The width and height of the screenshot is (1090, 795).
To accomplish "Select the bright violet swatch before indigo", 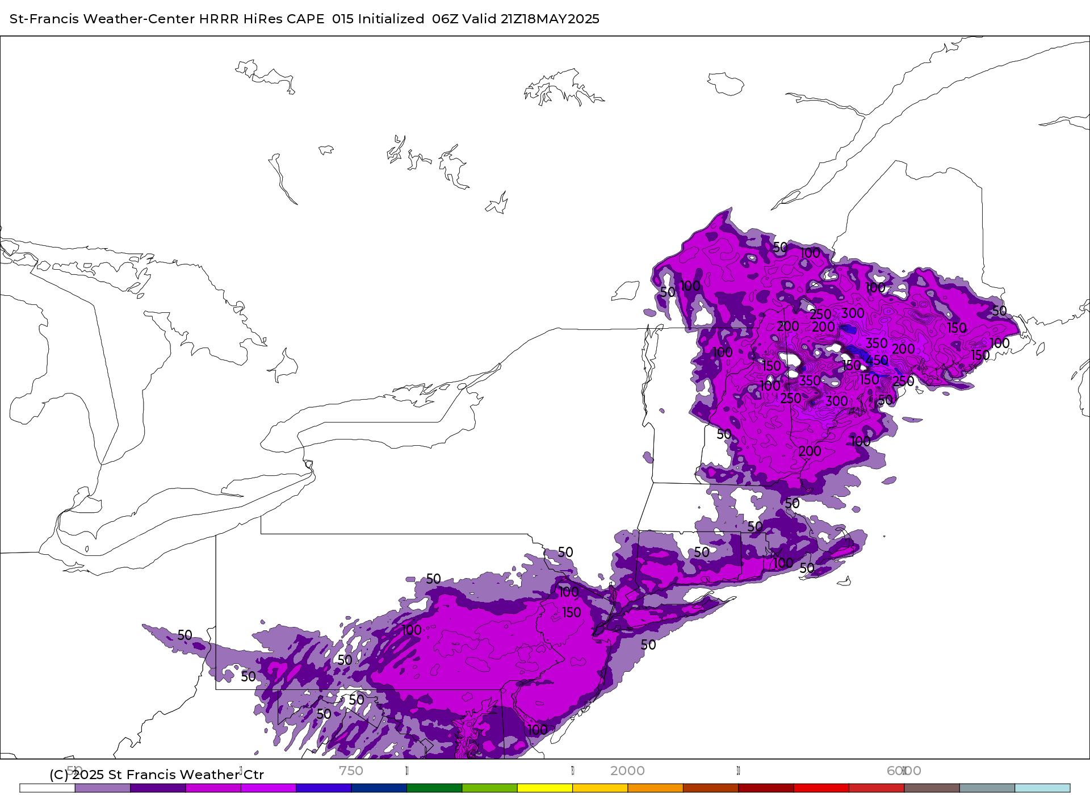I will point(269,788).
